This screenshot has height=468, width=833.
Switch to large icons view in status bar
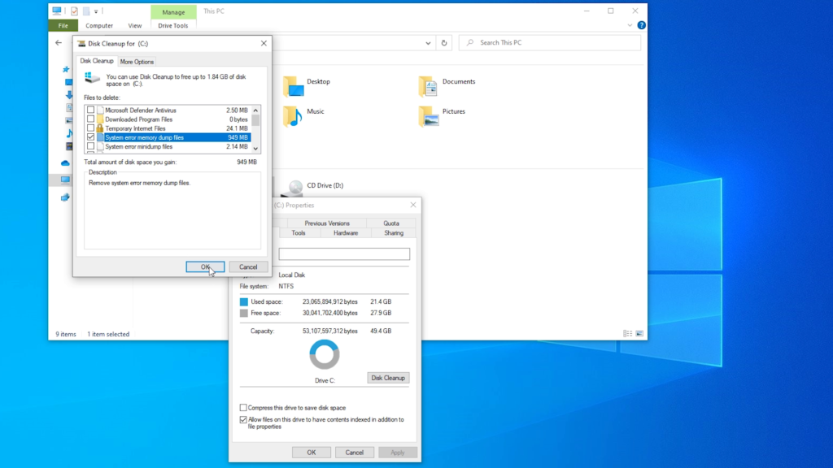click(x=639, y=334)
